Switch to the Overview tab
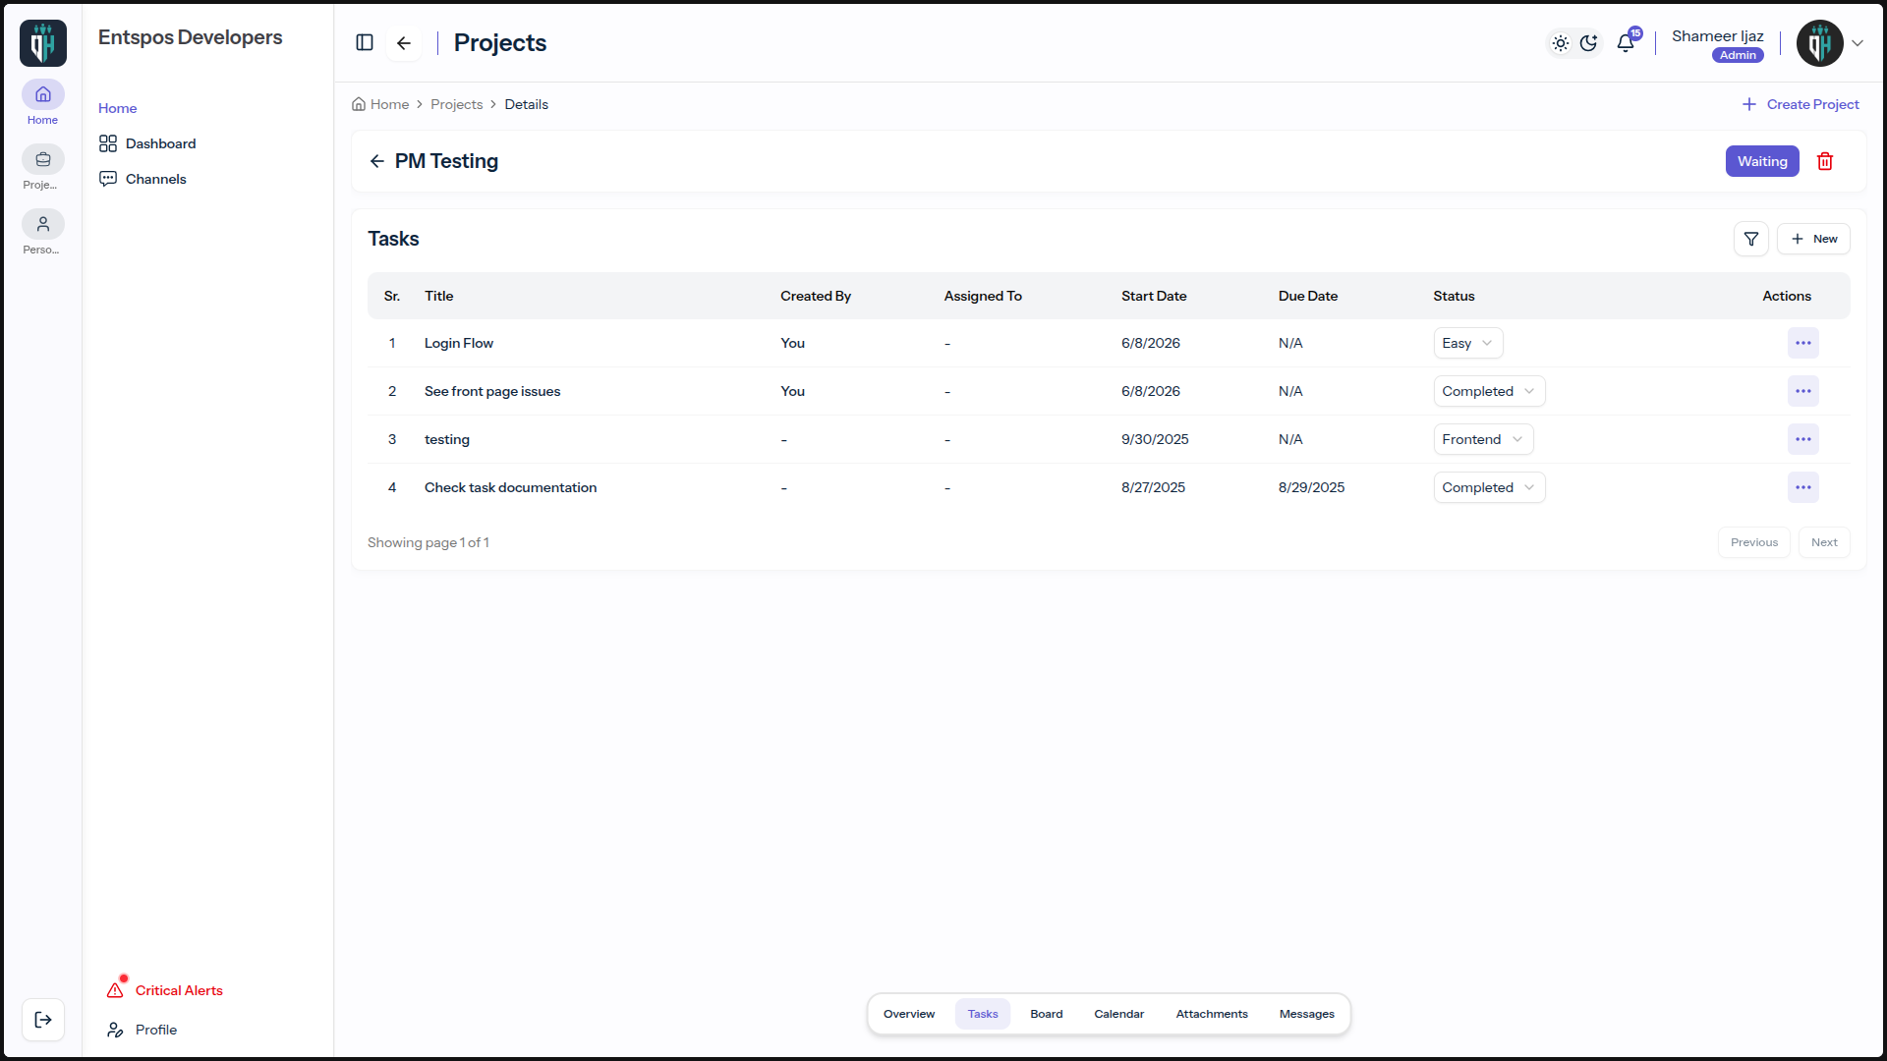 (x=909, y=1014)
